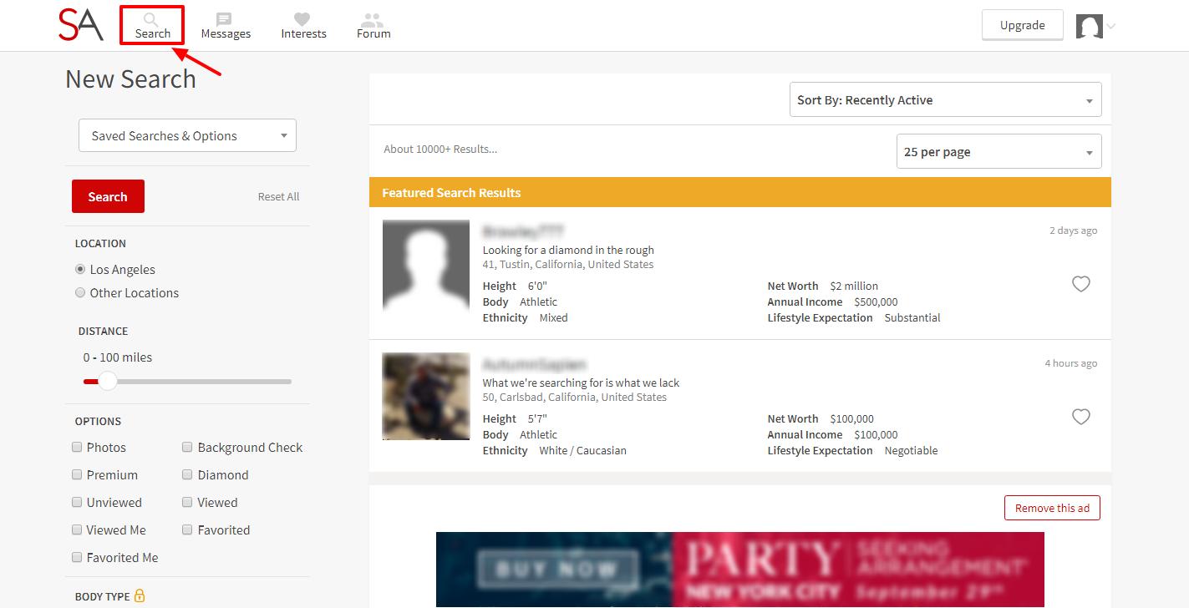
Task: Toggle the Viewed Me checkbox
Action: (x=77, y=529)
